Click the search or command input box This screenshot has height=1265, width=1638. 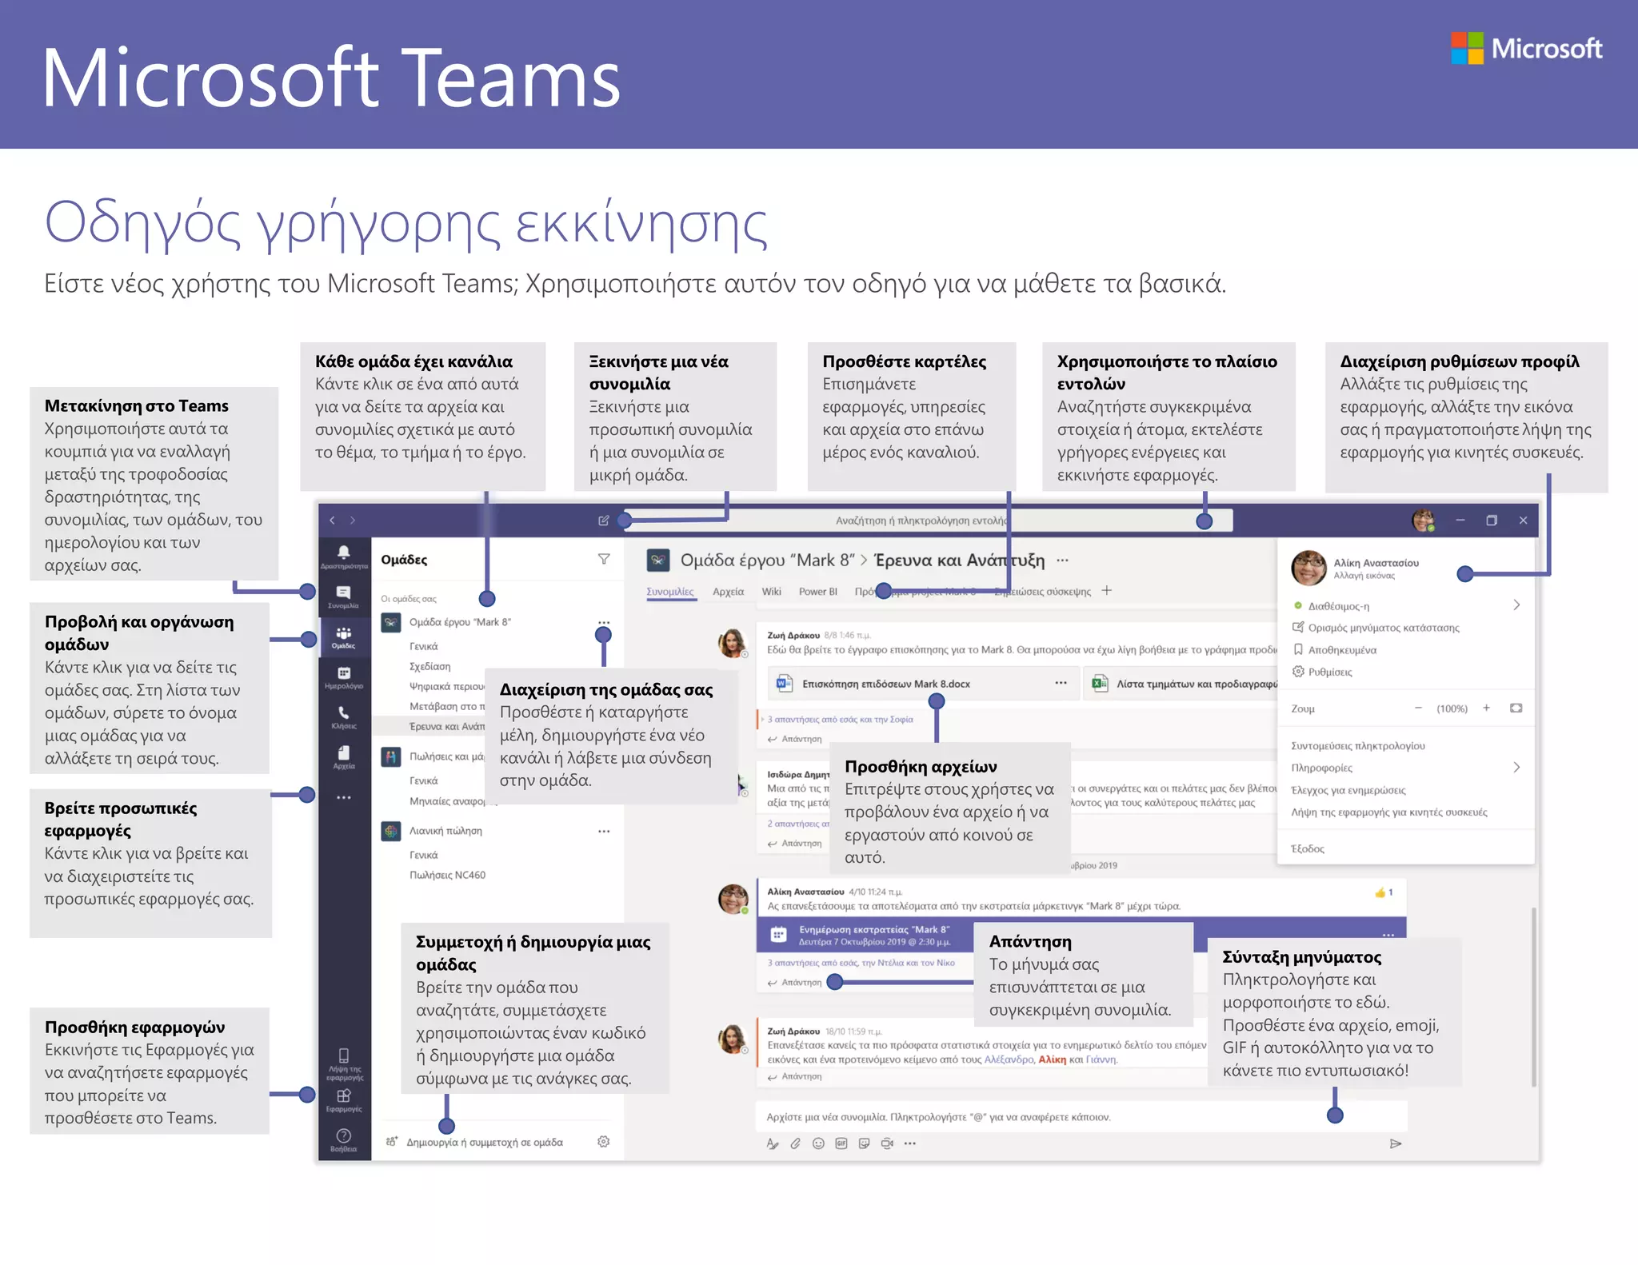point(920,521)
